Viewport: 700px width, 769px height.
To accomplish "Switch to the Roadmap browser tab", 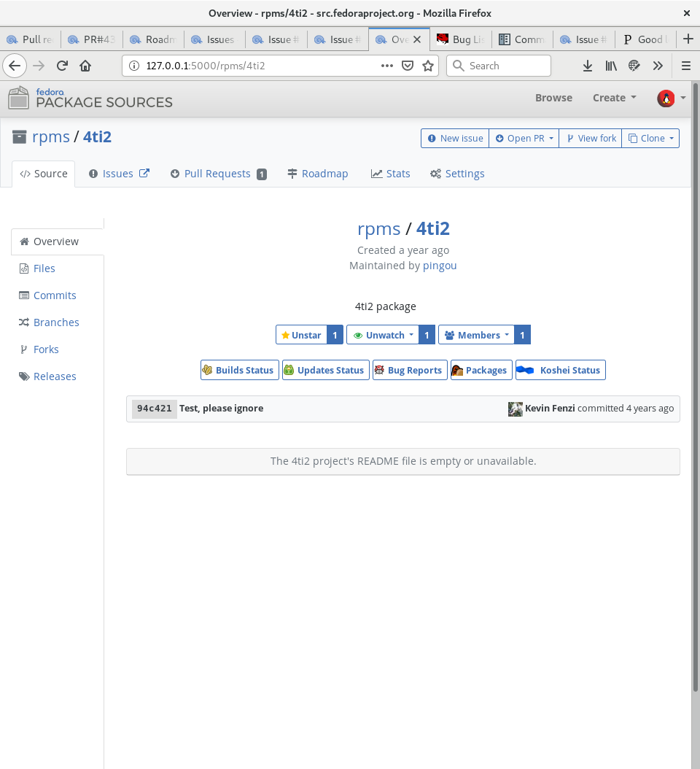I will (153, 39).
